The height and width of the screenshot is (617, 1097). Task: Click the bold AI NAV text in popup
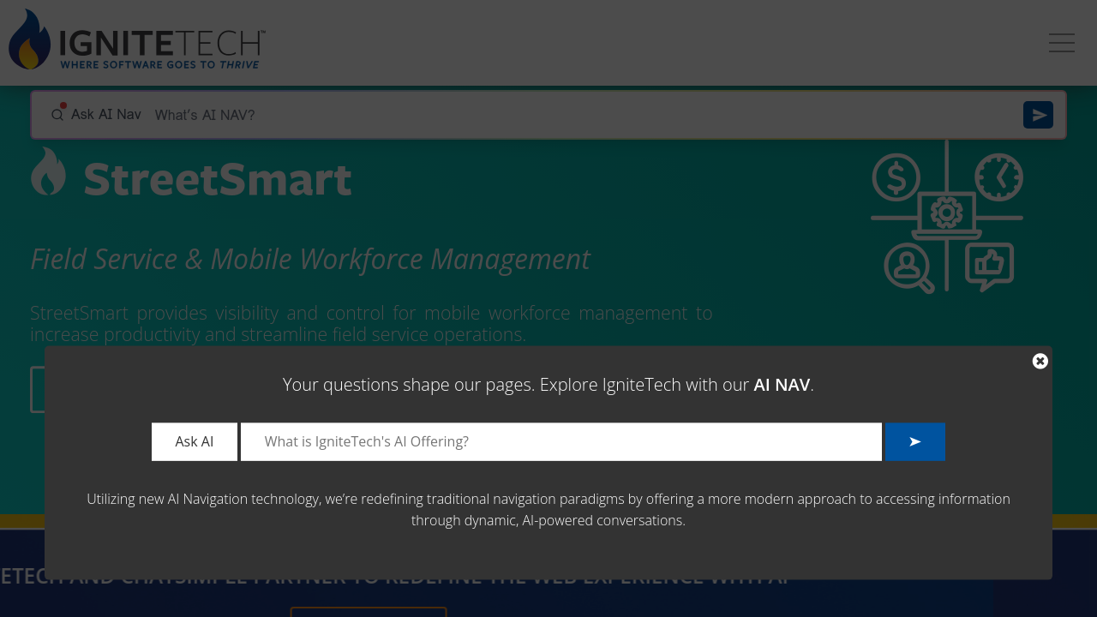781,385
